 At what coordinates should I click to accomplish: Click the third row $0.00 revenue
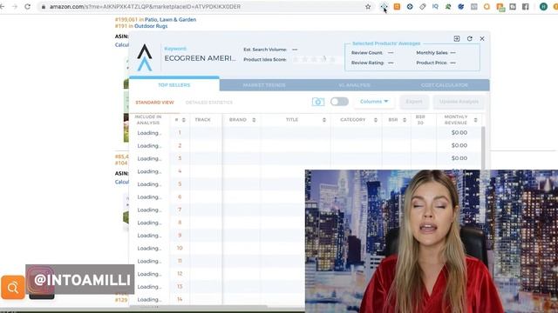coord(459,158)
